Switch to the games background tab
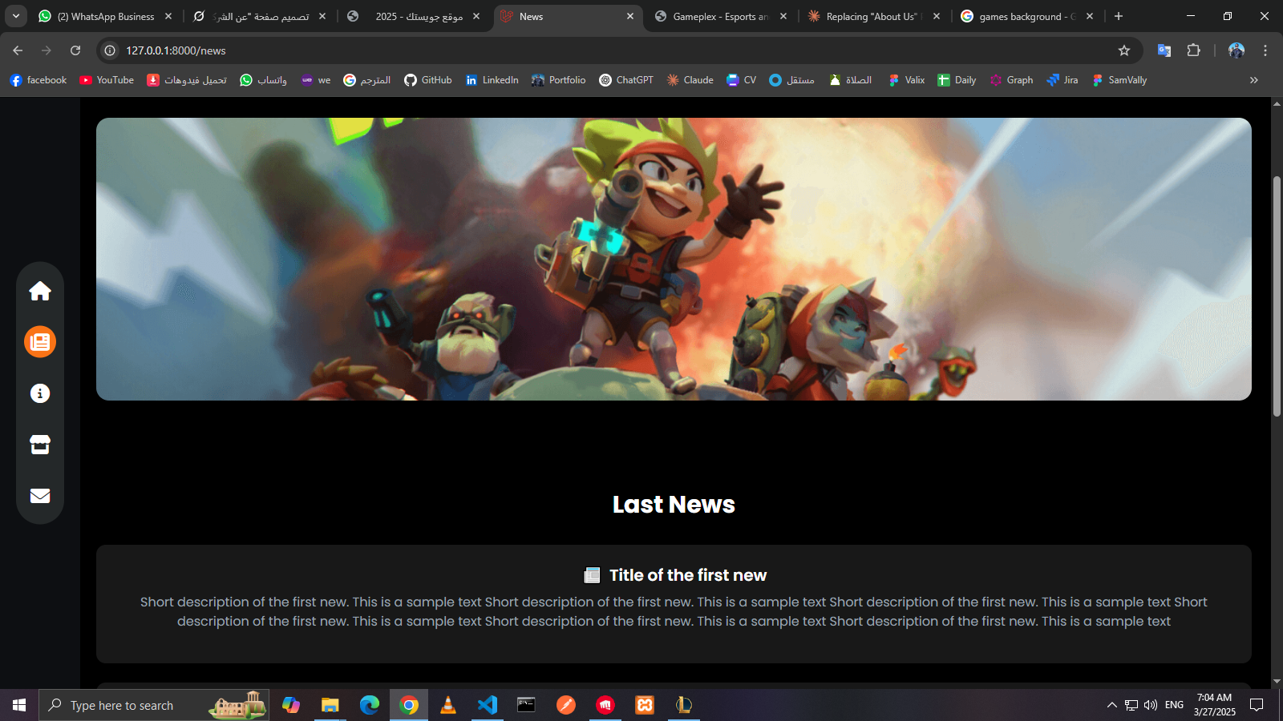Screen dimensions: 1283x721 (x=1026, y=16)
